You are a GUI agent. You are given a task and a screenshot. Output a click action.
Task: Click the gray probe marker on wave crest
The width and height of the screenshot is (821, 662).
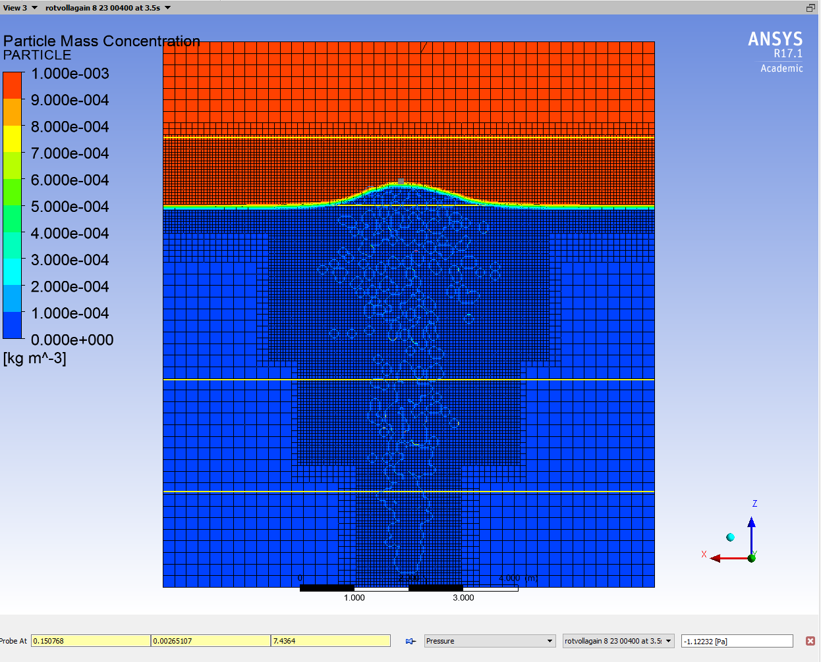401,181
